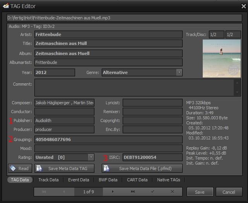Click the empty Enc.By field
Image resolution: width=248 pixels, height=203 pixels.
(152, 129)
